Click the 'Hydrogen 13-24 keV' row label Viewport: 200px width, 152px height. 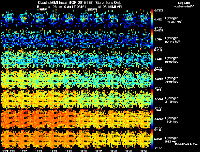click(172, 120)
